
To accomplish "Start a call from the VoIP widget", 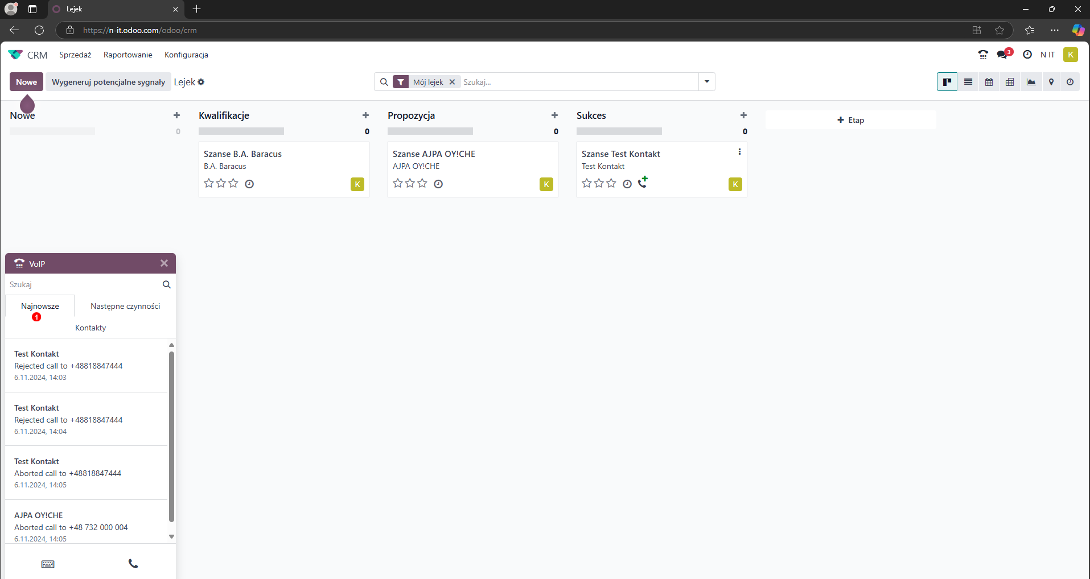I will 133,564.
